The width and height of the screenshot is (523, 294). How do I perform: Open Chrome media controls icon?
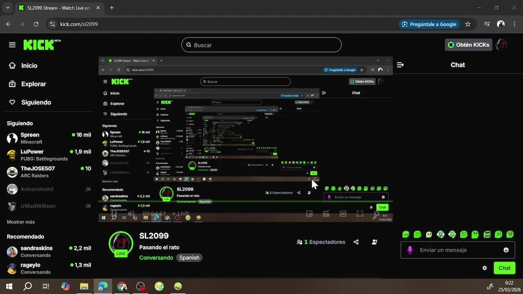[487, 24]
